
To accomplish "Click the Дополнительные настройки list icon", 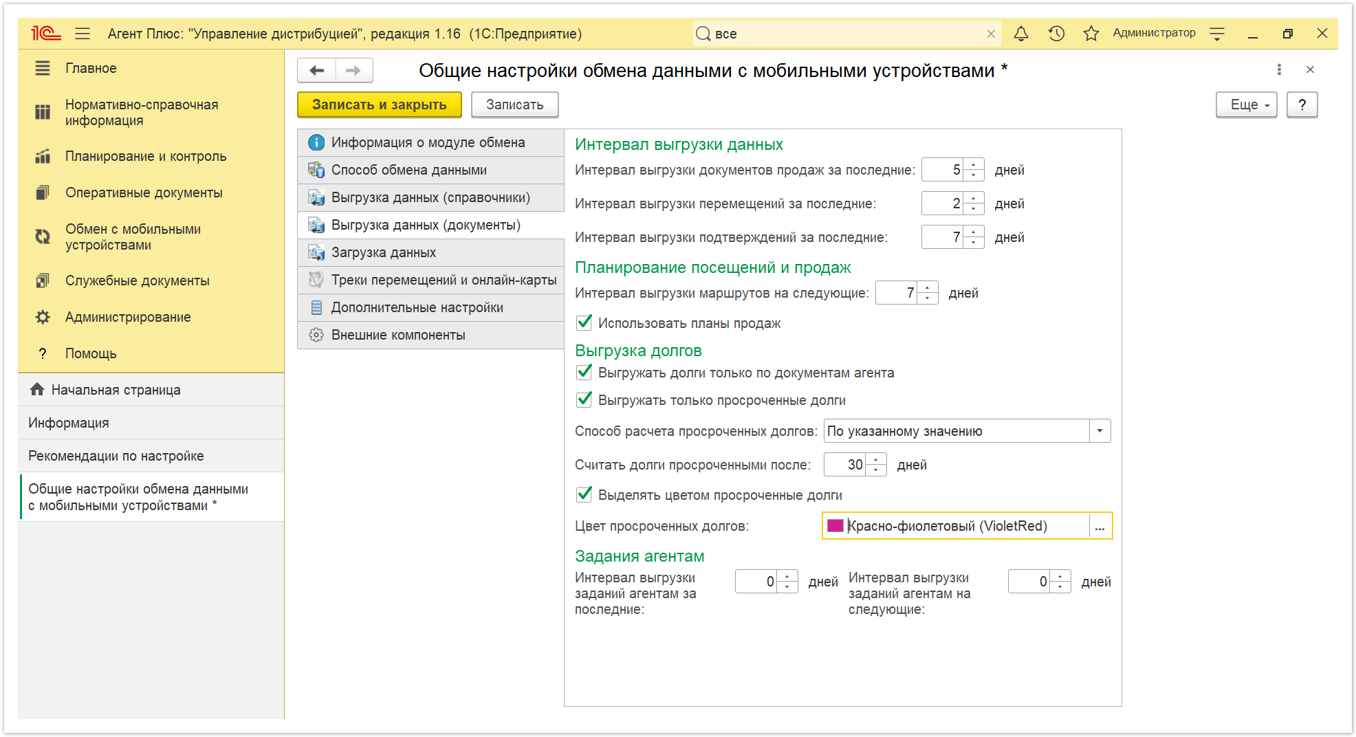I will point(316,307).
